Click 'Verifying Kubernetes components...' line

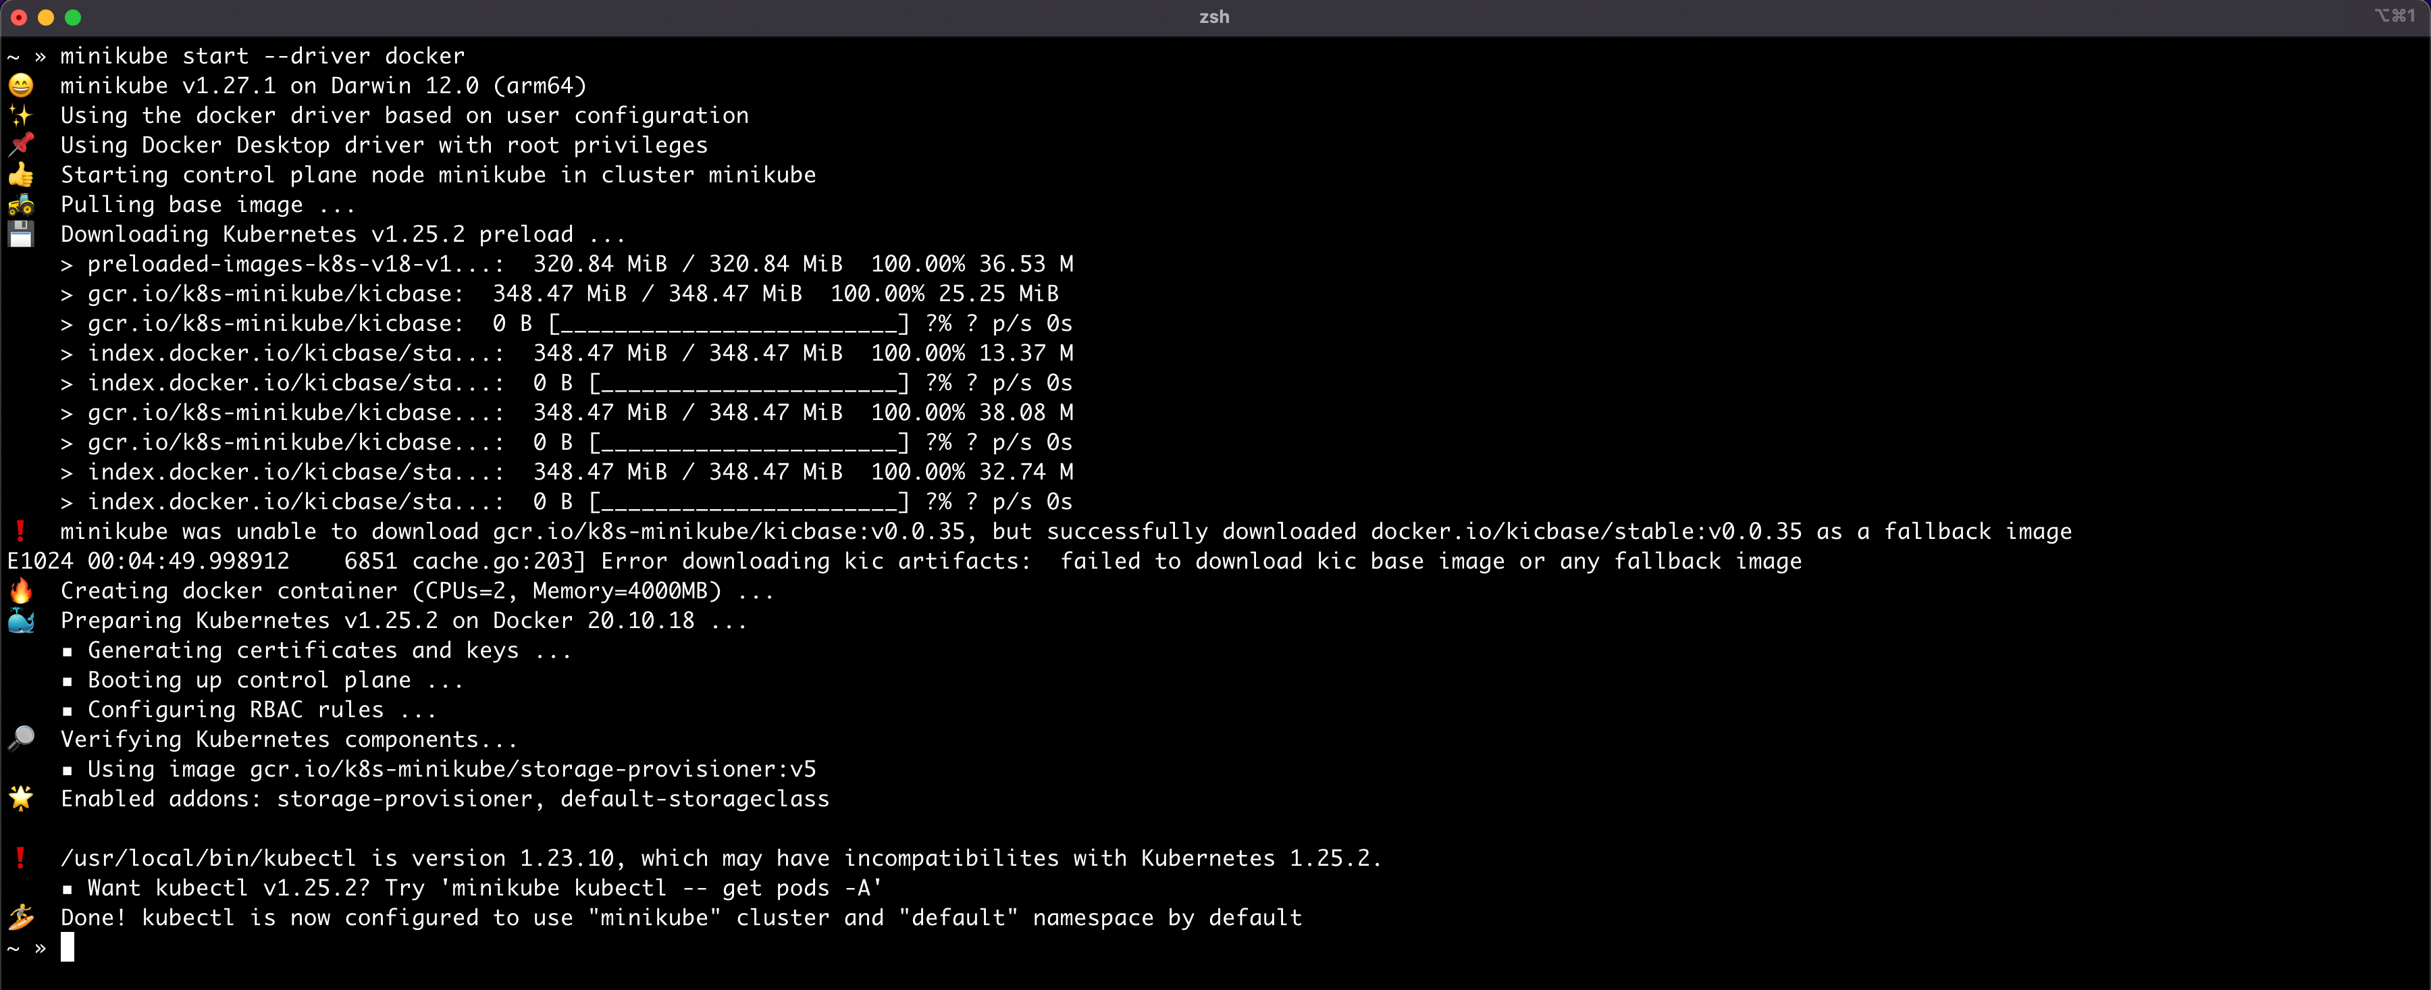point(290,740)
